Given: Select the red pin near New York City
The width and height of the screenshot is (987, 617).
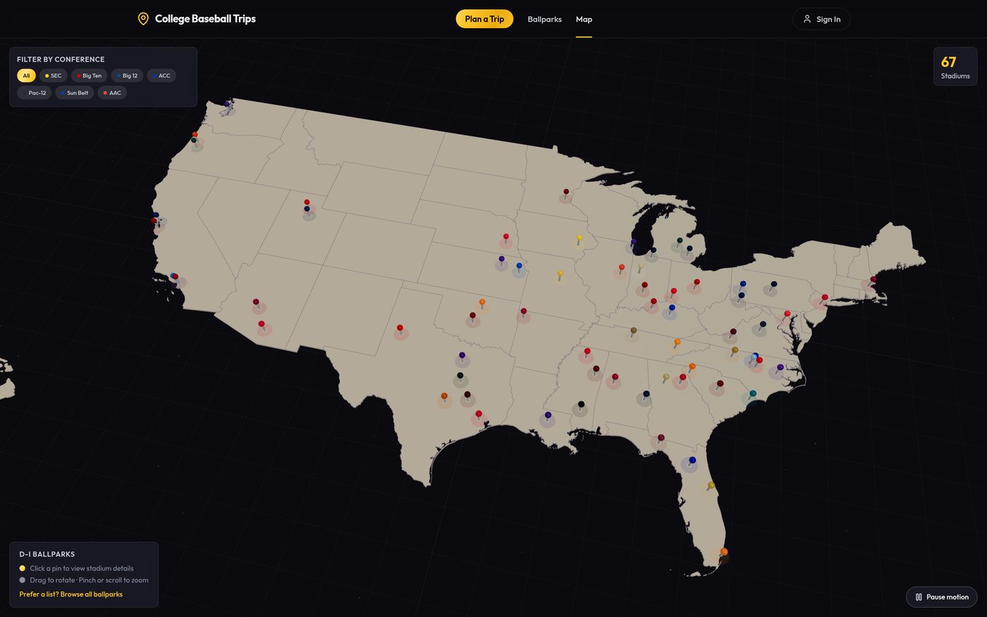Looking at the screenshot, I should pyautogui.click(x=825, y=298).
